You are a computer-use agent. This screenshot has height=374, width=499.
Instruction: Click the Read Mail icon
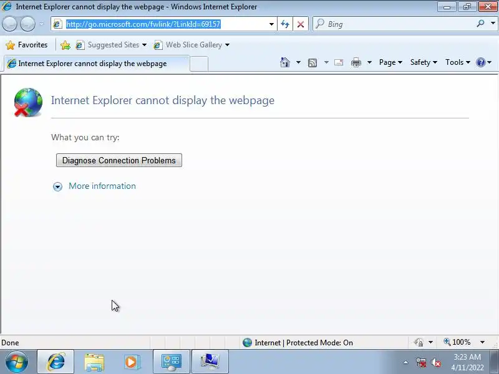(339, 62)
